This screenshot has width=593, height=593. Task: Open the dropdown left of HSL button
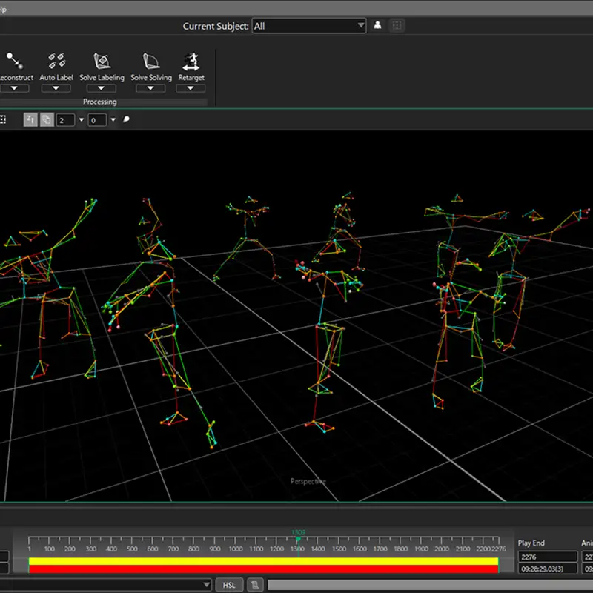pyautogui.click(x=206, y=585)
